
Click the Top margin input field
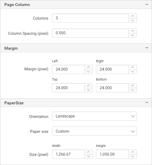69,88
